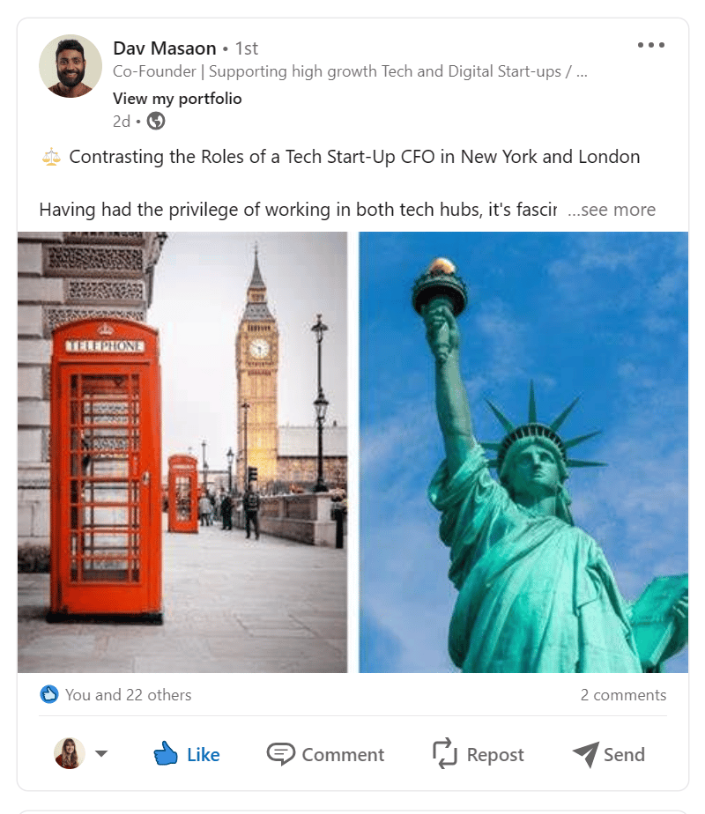The image size is (705, 814).
Task: Open the Statue of Liberty photo
Action: tap(523, 452)
